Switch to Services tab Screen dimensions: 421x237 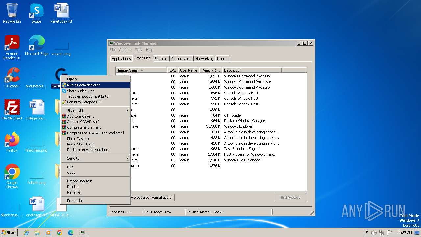pyautogui.click(x=161, y=59)
